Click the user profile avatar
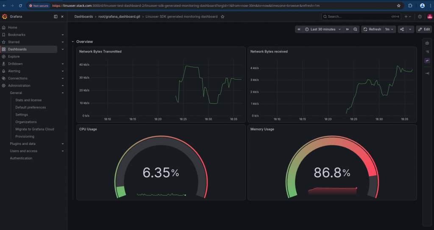This screenshot has height=230, width=434. (430, 17)
